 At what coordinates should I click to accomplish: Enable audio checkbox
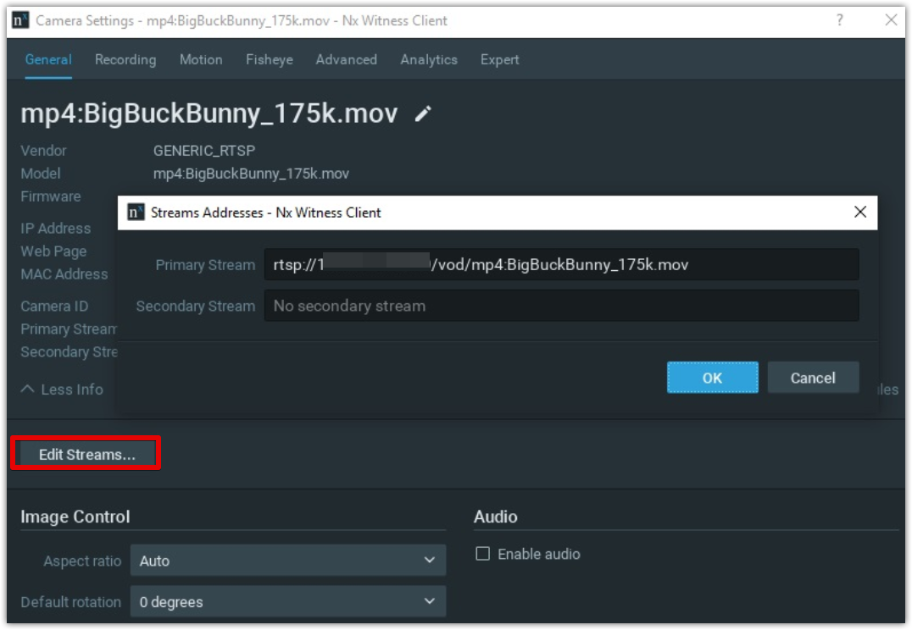click(x=482, y=554)
